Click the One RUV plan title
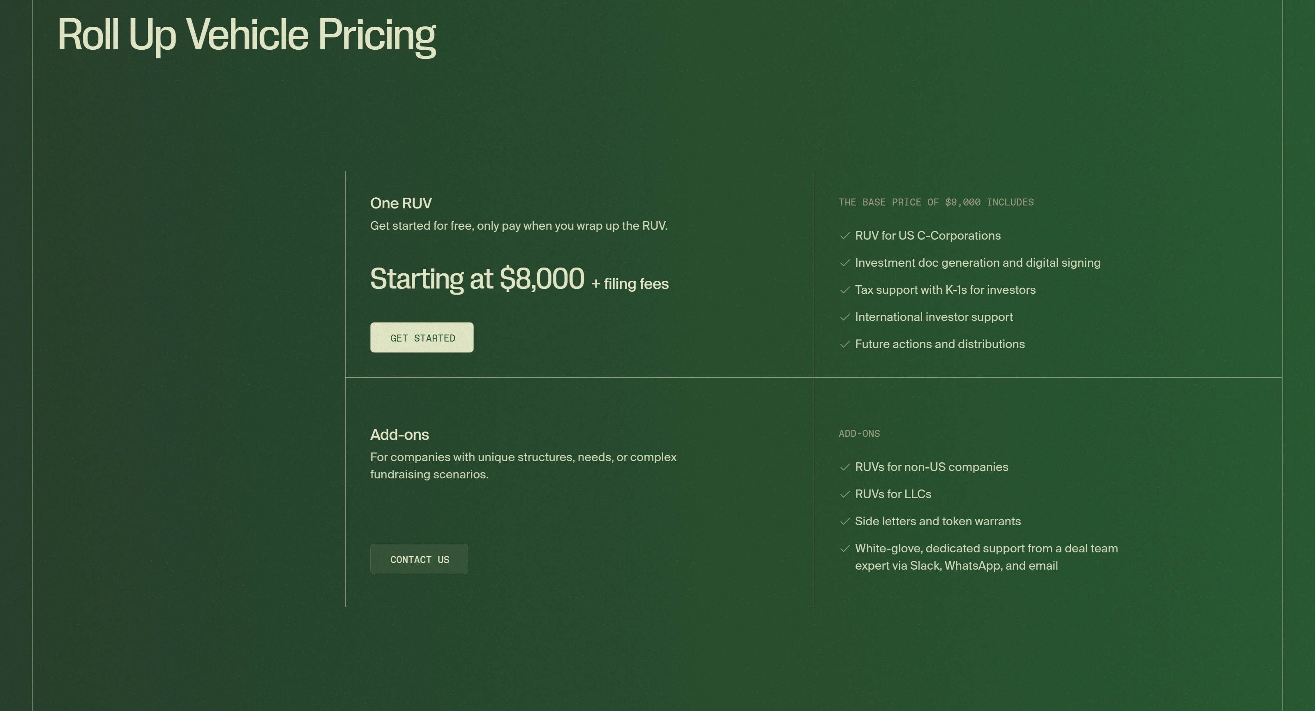 coord(401,203)
